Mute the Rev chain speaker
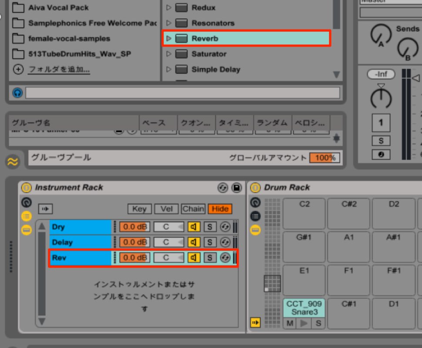Image resolution: width=422 pixels, height=348 pixels. [194, 258]
